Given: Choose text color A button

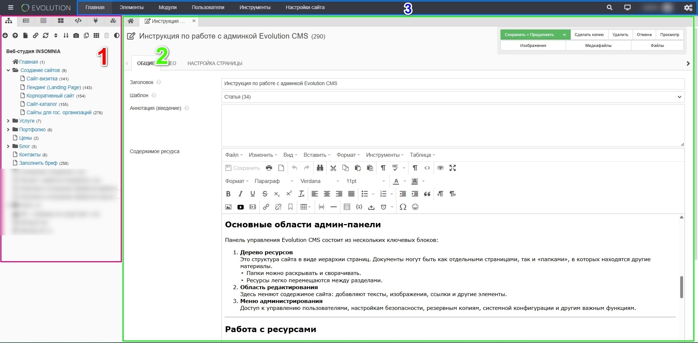Looking at the screenshot, I should 396,181.
